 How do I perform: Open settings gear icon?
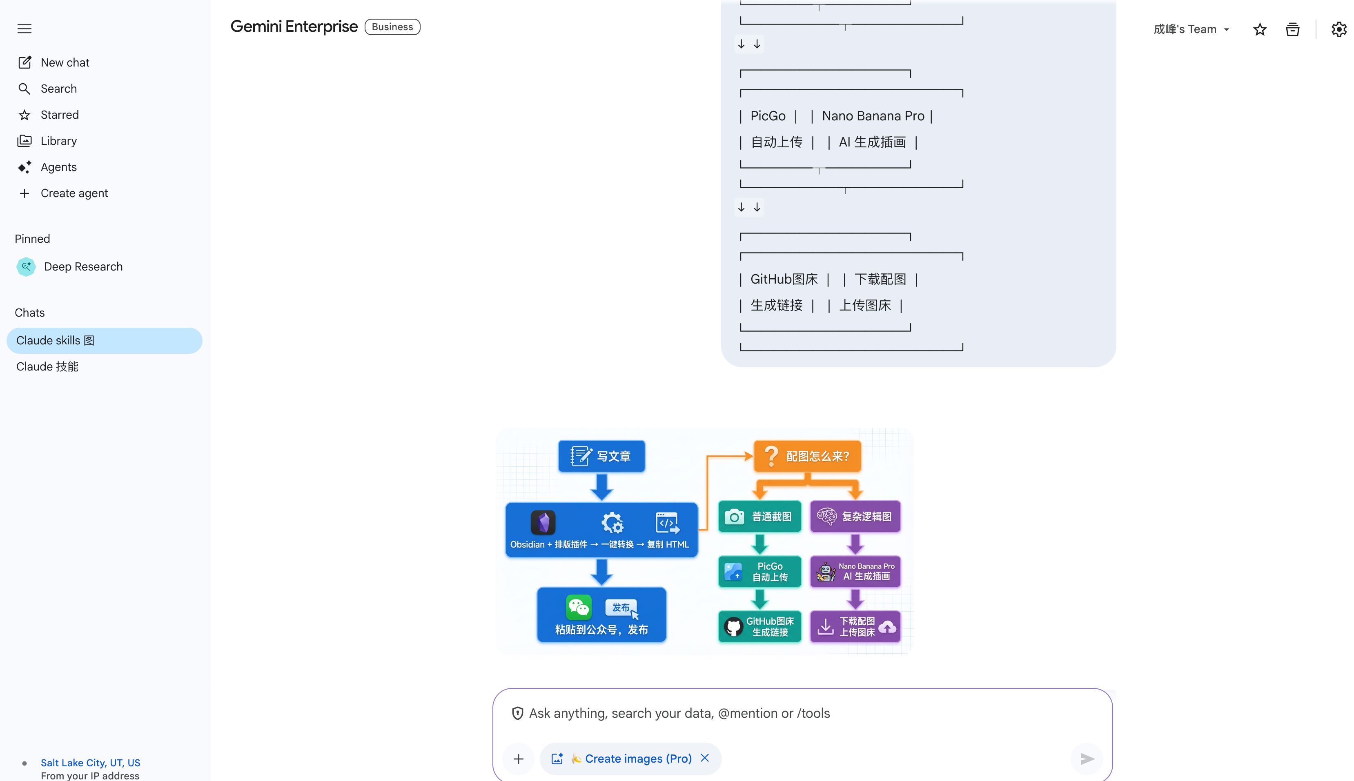(1338, 29)
